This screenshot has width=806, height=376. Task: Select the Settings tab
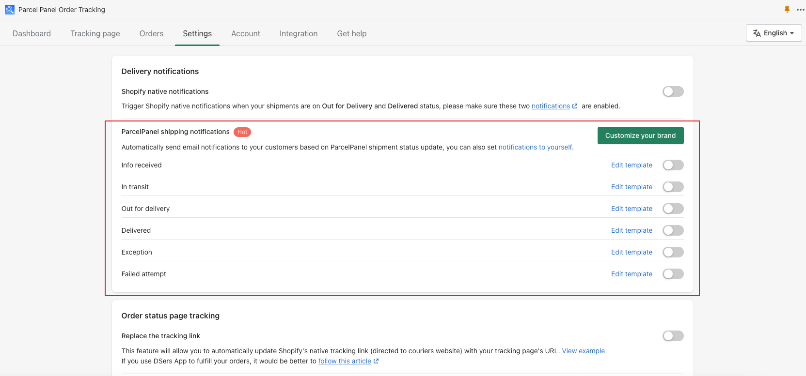[x=197, y=33]
